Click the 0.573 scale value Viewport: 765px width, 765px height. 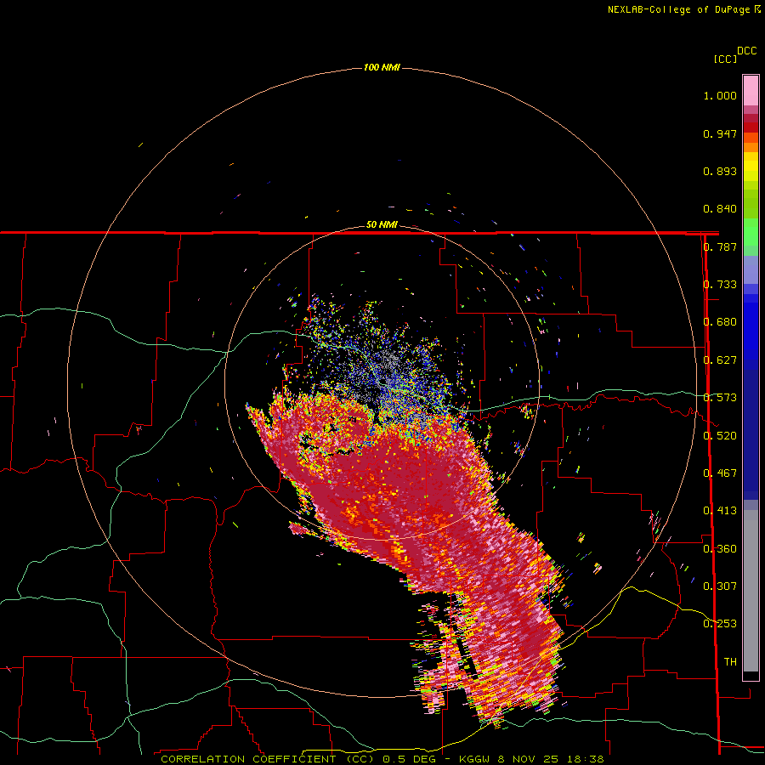pos(720,398)
